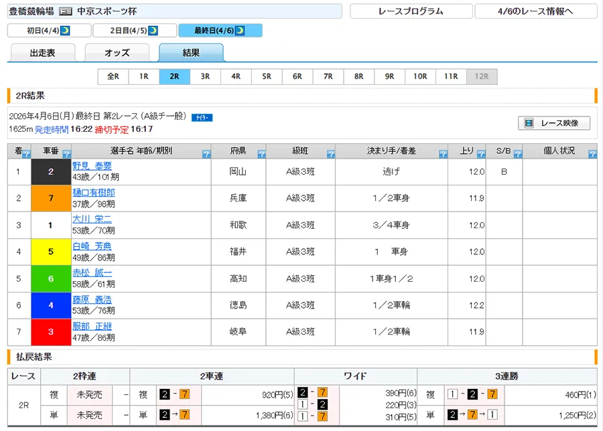
Task: Open help icon for 決まり手/着差 column
Action: click(443, 155)
